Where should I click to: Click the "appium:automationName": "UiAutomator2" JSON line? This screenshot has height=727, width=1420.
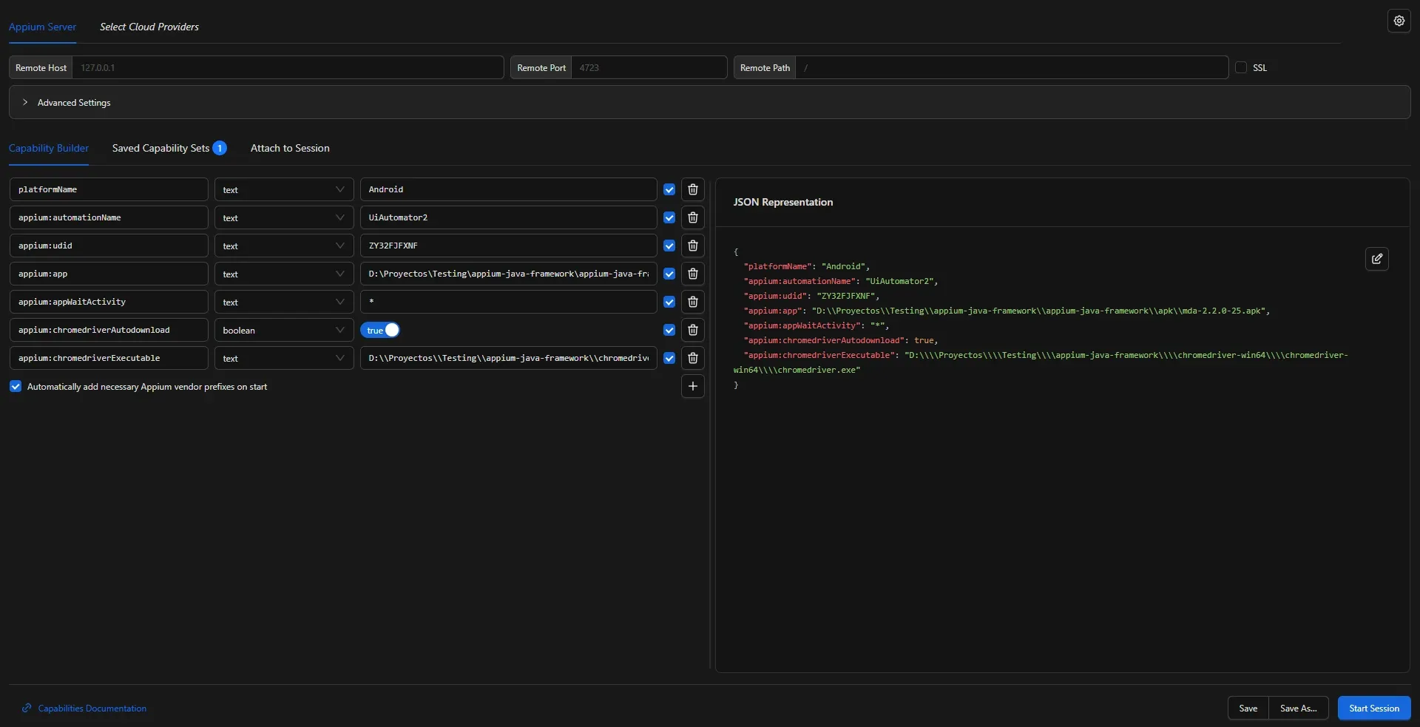click(x=841, y=281)
